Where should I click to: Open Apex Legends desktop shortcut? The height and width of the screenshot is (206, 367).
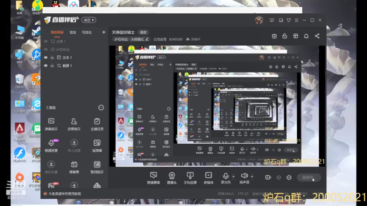[x=20, y=131]
